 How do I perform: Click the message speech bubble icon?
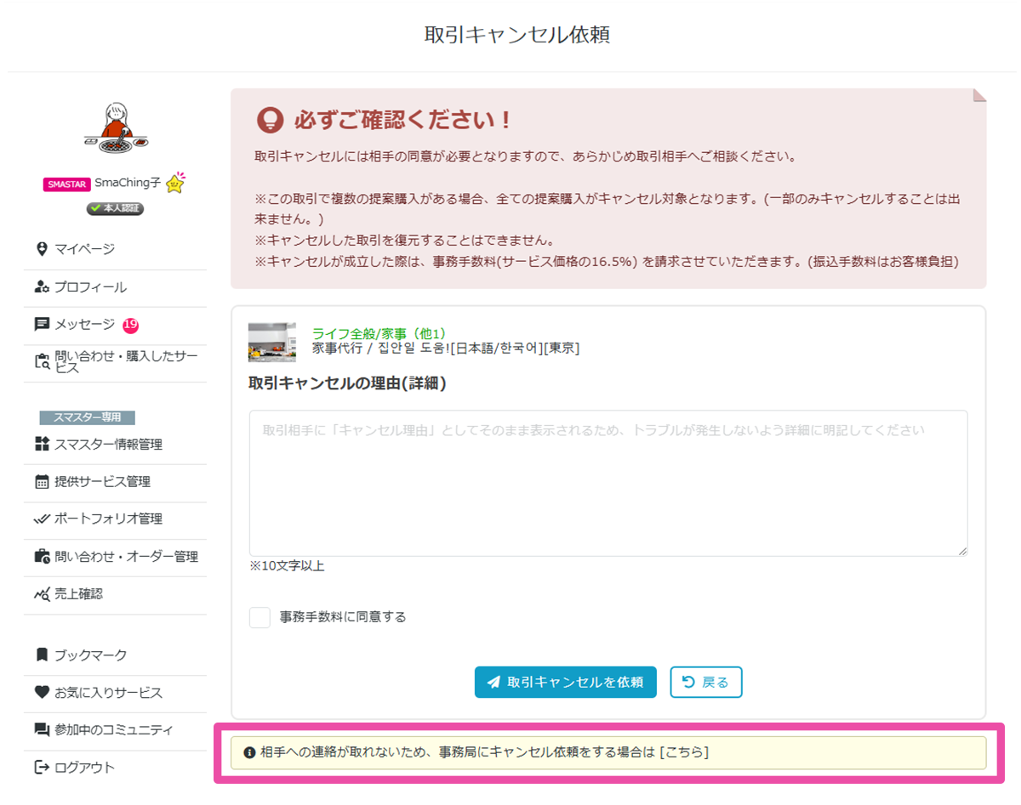coord(42,325)
